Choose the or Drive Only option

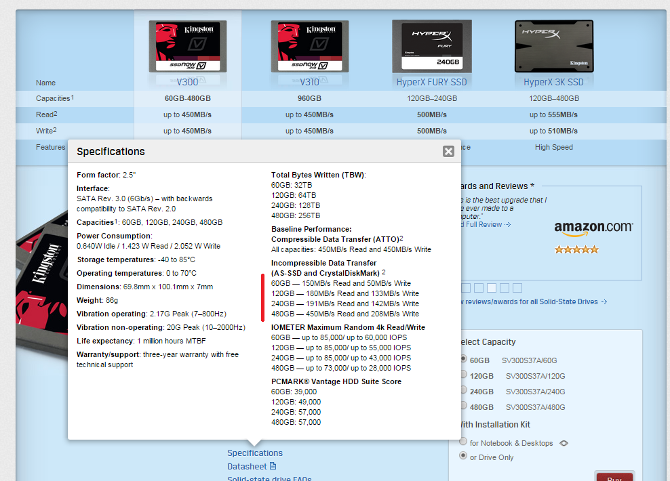click(x=463, y=456)
